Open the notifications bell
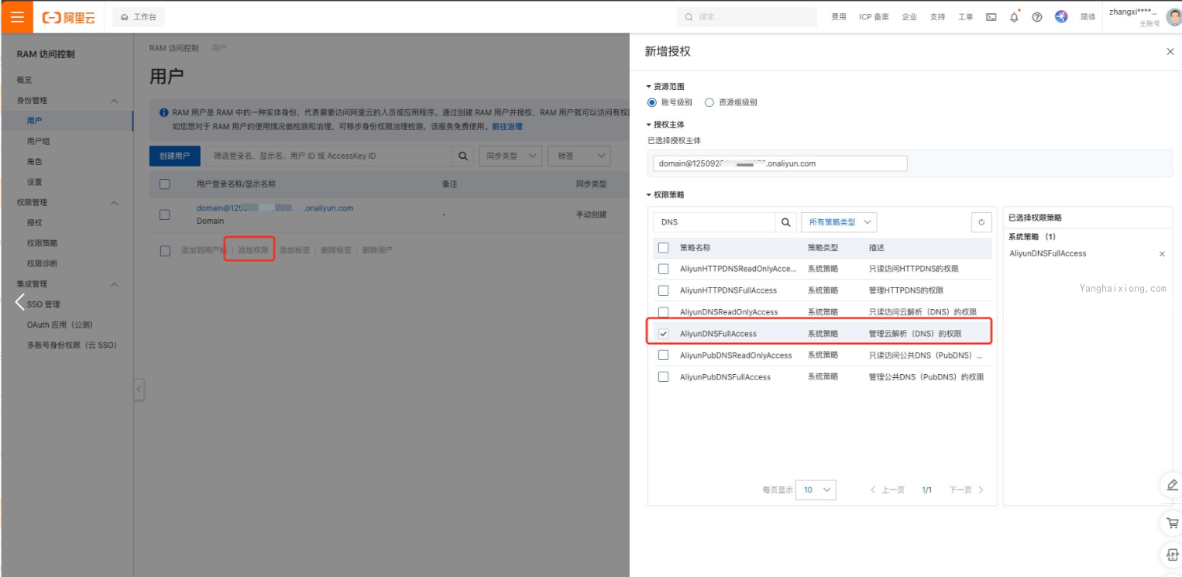The image size is (1182, 577). coord(1014,17)
